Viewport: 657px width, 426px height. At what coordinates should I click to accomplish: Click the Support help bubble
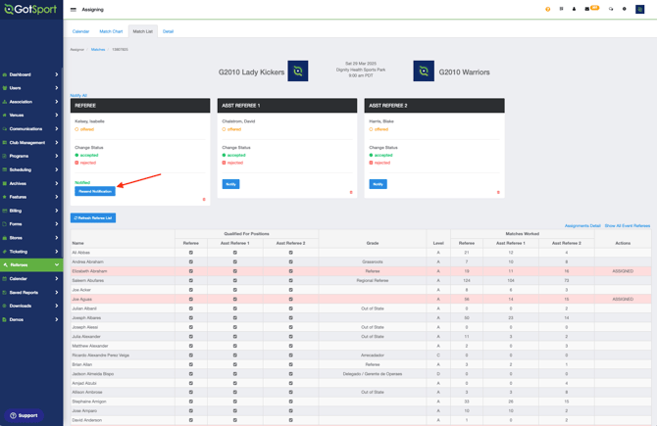point(24,415)
